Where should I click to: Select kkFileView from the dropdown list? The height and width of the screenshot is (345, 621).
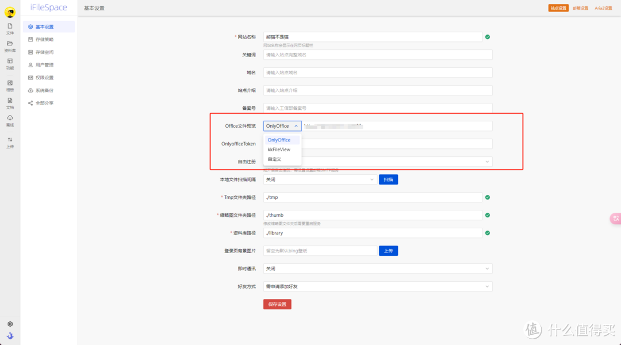(279, 149)
